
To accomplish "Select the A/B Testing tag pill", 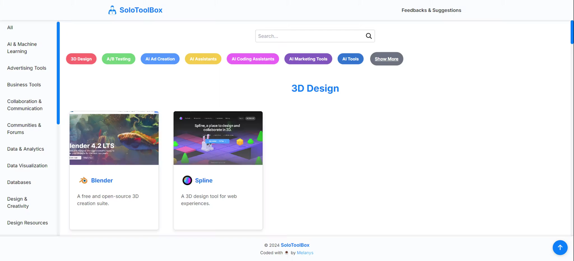I will tap(119, 59).
